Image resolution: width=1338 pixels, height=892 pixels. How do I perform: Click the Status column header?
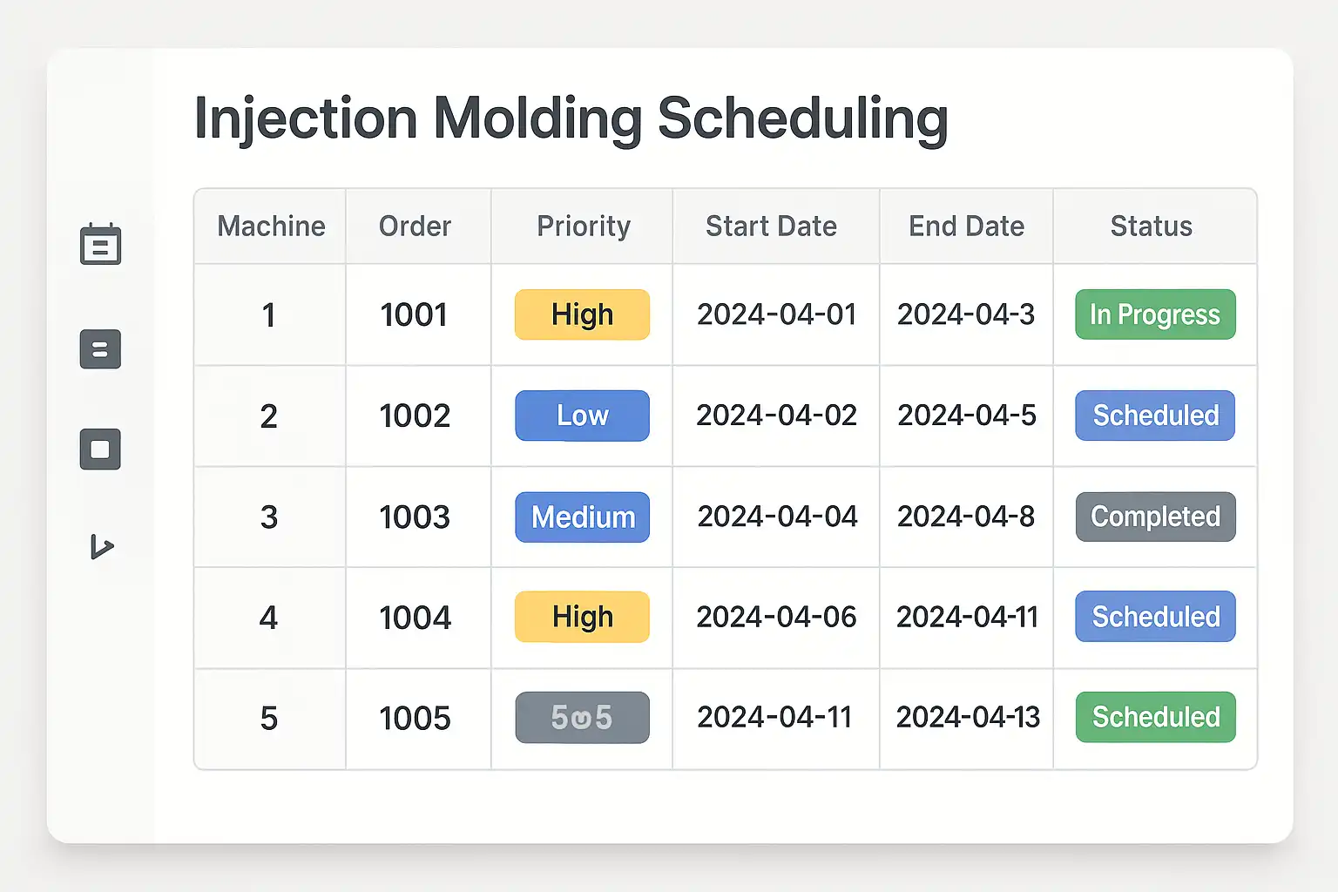point(1151,226)
